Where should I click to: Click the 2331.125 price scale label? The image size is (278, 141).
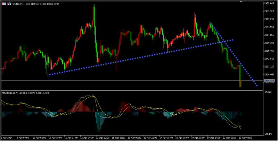270,67
